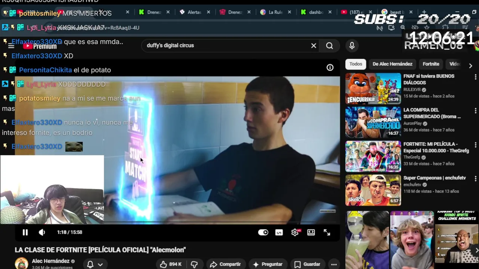Like the video showing 894 K
The image size is (479, 269).
(171, 264)
